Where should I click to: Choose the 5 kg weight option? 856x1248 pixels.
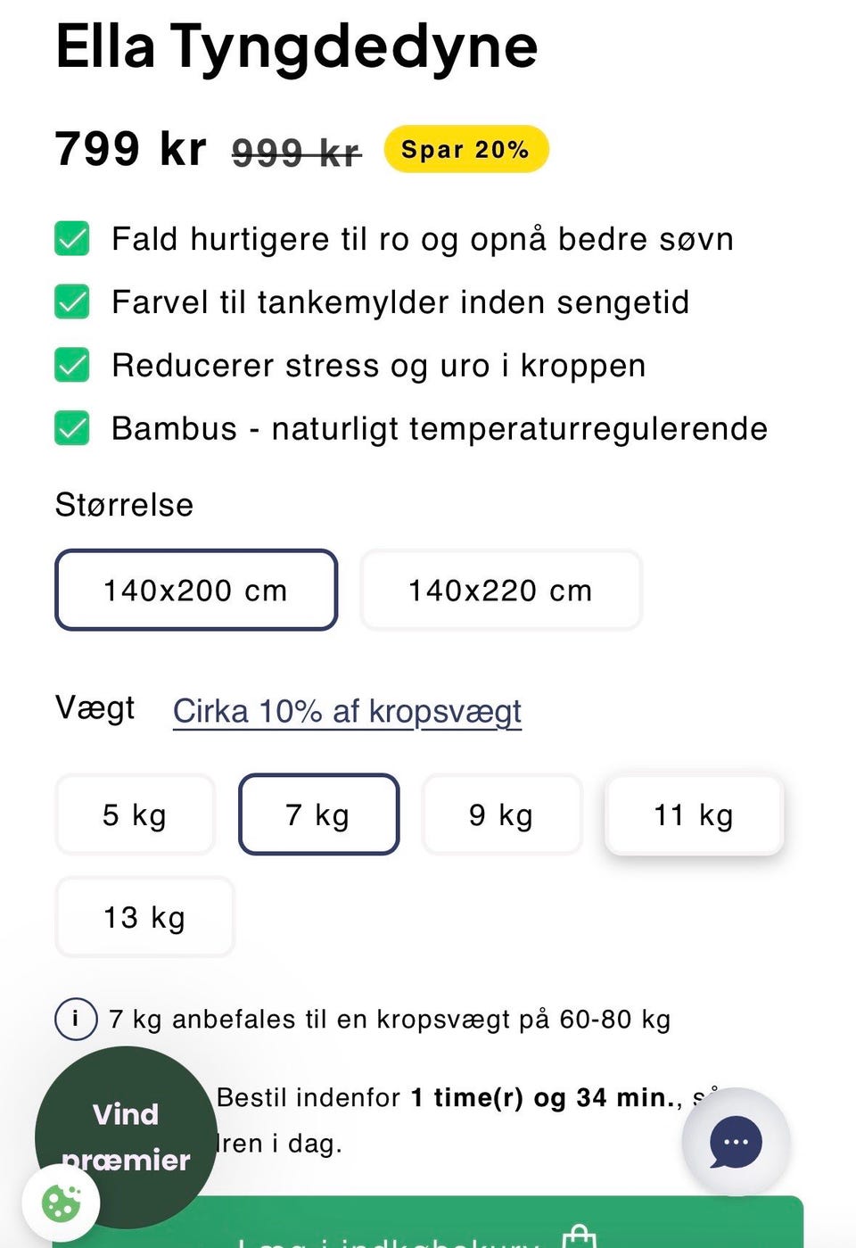tap(136, 814)
